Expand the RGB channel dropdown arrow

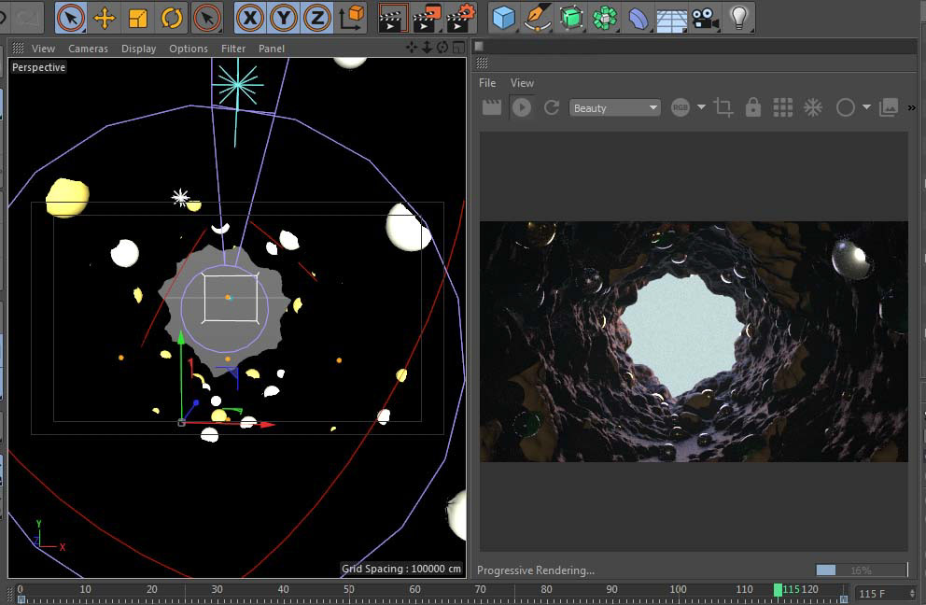[701, 108]
